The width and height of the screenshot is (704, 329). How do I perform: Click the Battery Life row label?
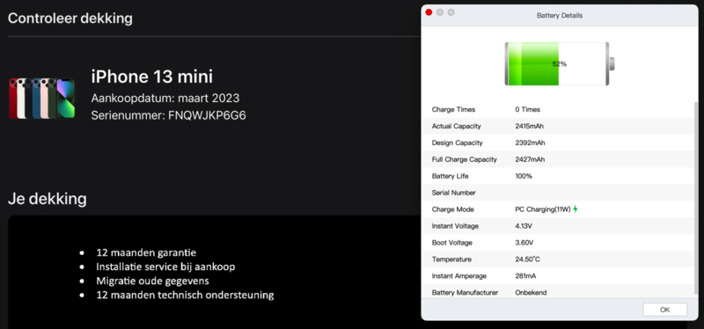450,176
